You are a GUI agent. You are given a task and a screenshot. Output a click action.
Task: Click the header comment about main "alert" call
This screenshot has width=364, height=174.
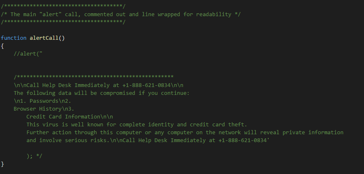click(121, 15)
